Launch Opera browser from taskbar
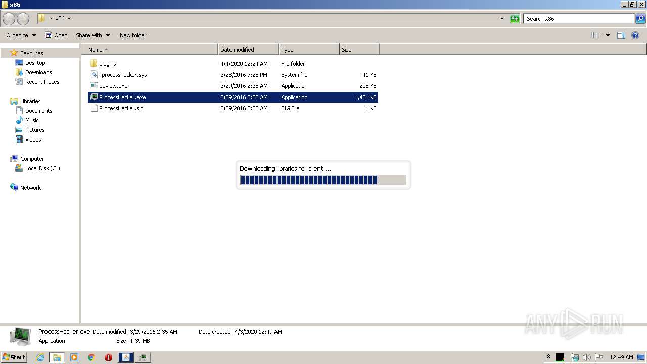This screenshot has height=364, width=647. (108, 357)
